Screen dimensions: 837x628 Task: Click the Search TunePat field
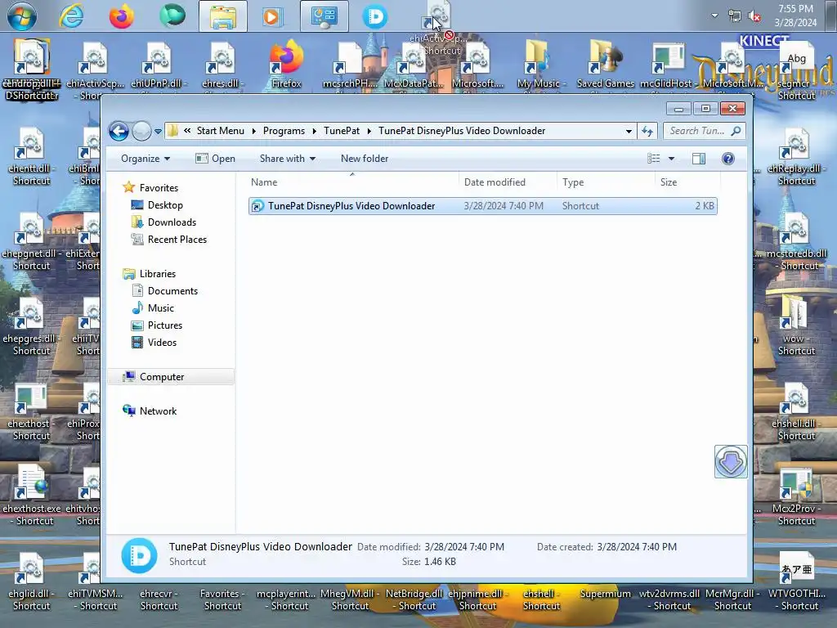pos(704,131)
